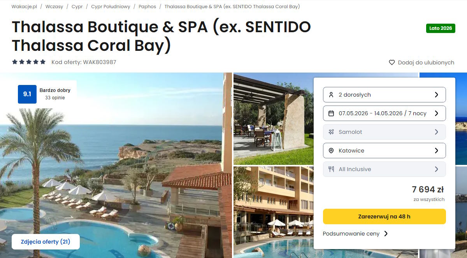Open the All Inclusive board option chevron
The width and height of the screenshot is (467, 258).
[x=436, y=169]
